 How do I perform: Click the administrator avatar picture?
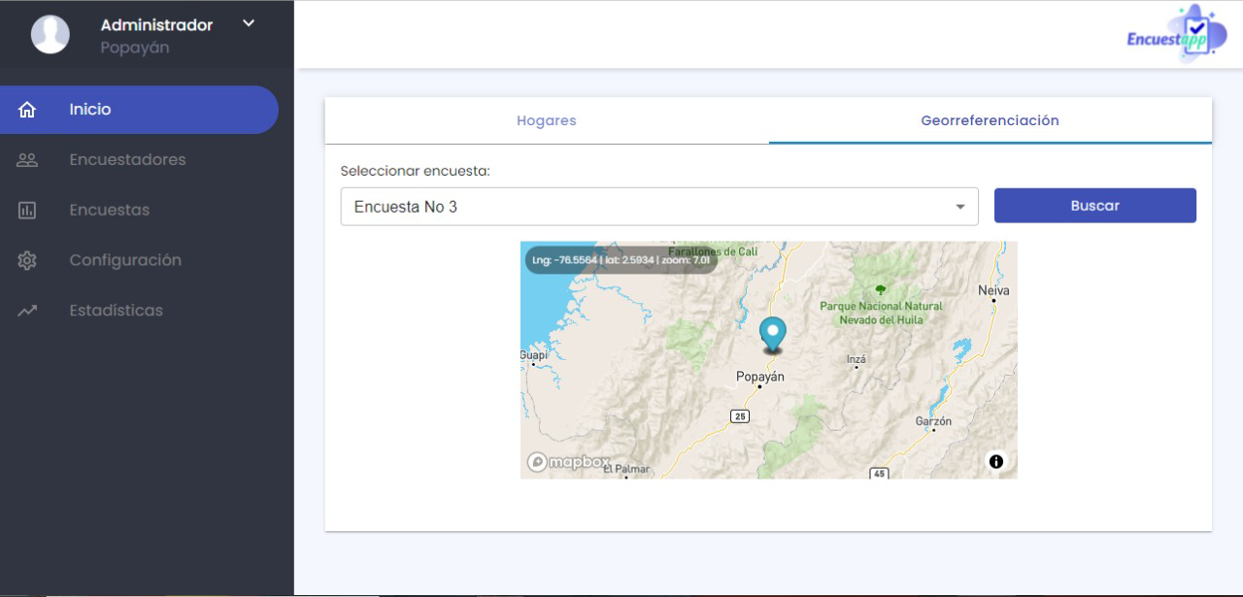(x=50, y=35)
